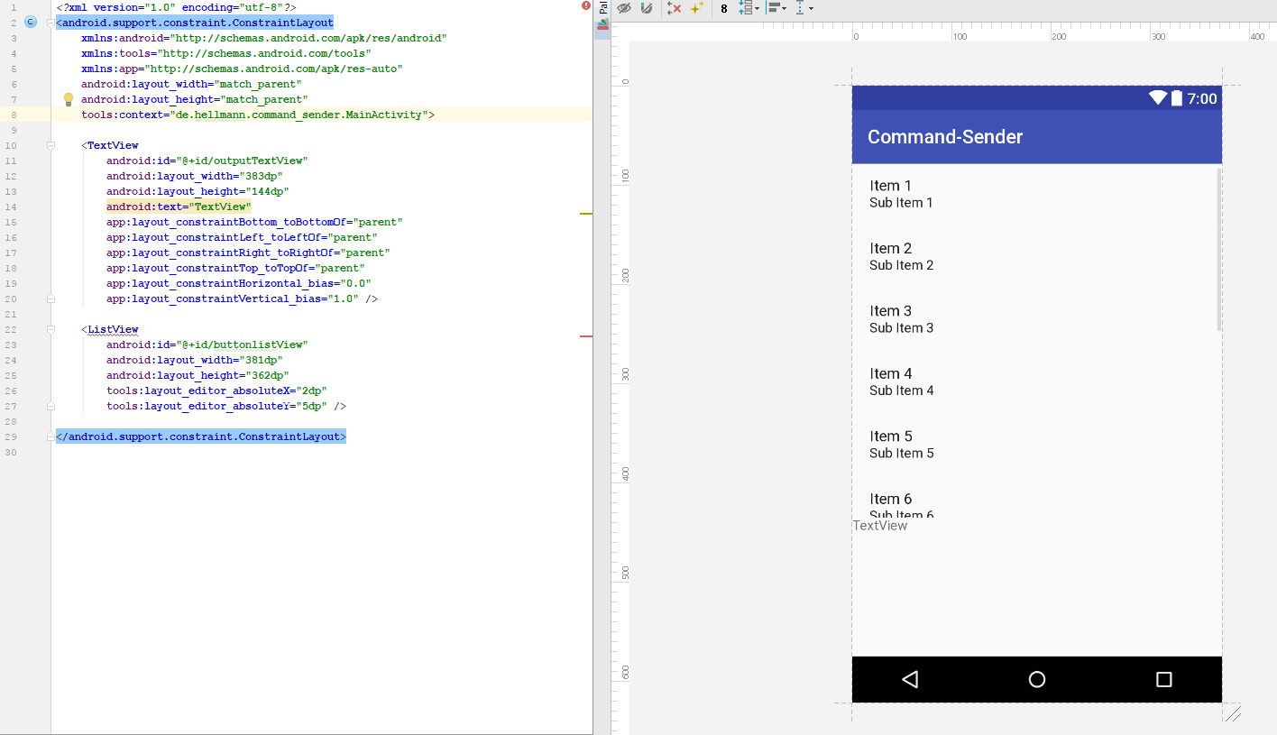This screenshot has width=1277, height=735.
Task: Click the 7:00 clock in preview
Action: click(1202, 98)
